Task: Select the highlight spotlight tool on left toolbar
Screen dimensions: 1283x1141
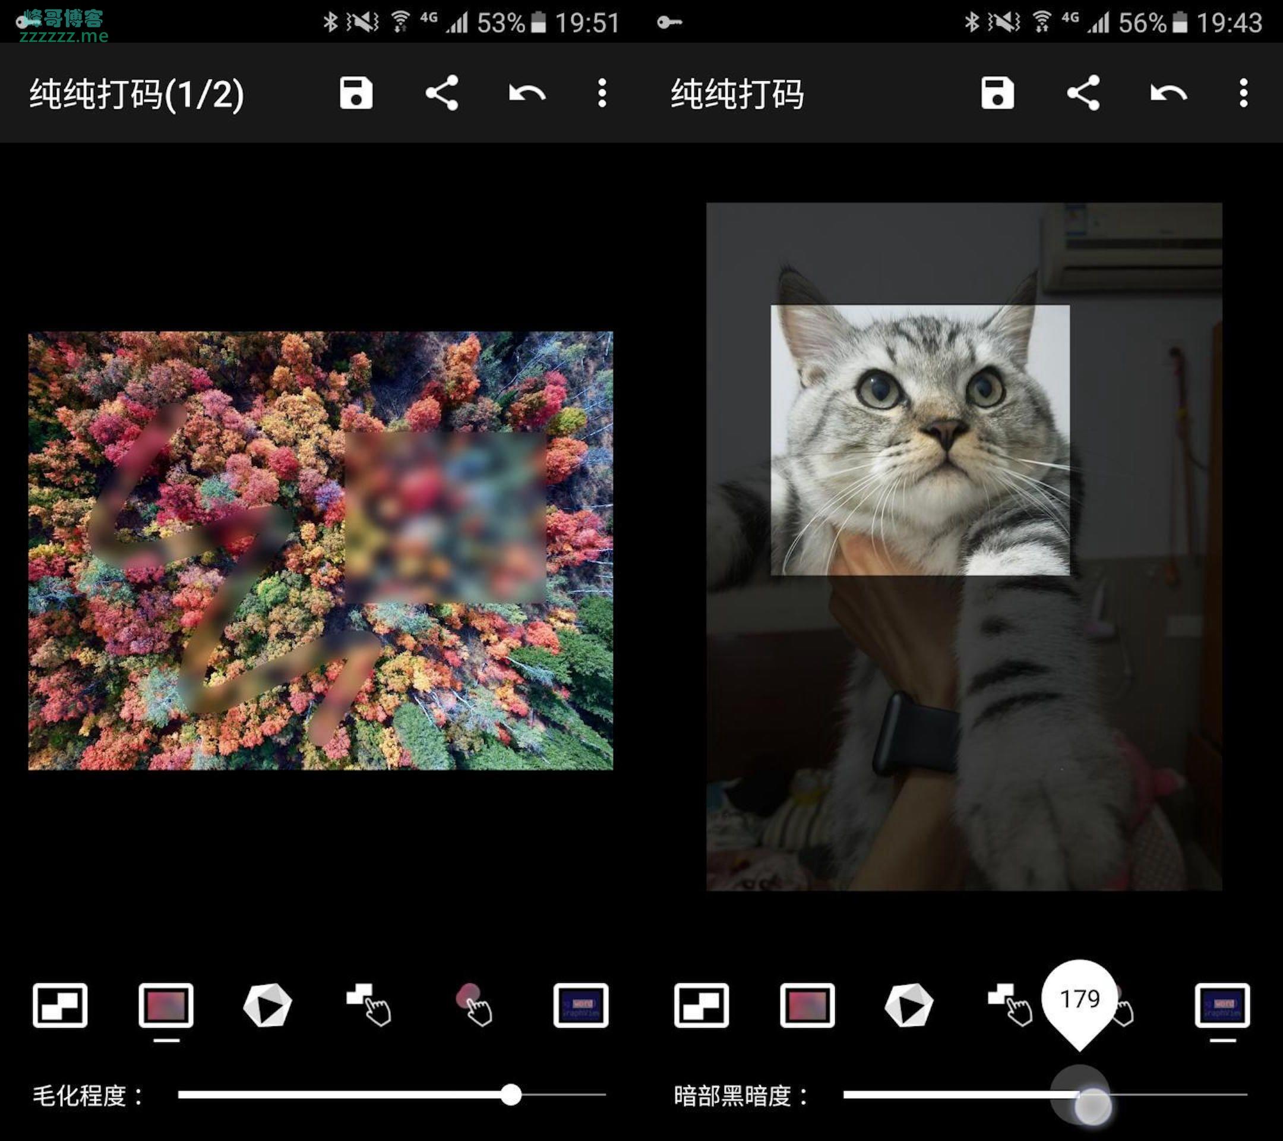Action: pyautogui.click(x=580, y=1006)
